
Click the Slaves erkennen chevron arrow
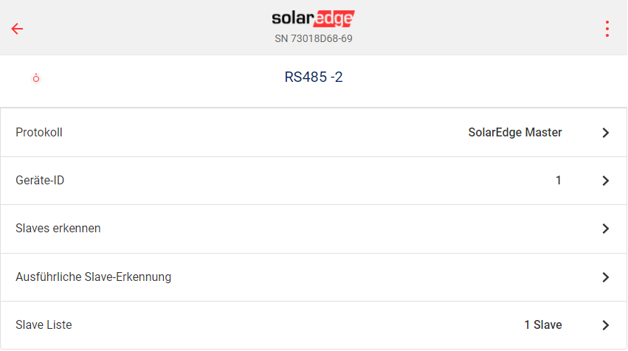point(605,229)
